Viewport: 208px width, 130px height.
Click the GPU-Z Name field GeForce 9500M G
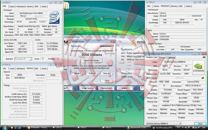(175, 62)
